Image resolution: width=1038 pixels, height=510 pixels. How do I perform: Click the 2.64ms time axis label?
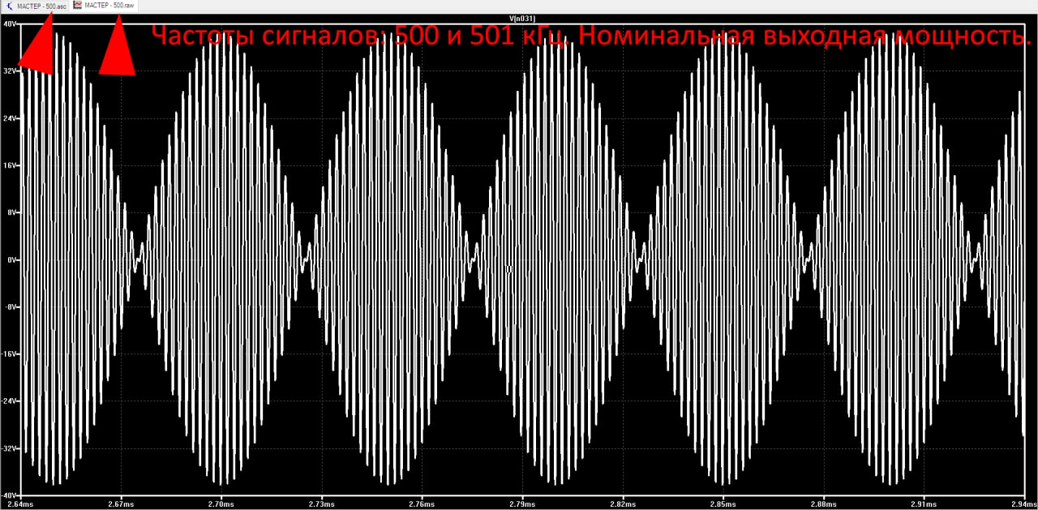pos(21,504)
